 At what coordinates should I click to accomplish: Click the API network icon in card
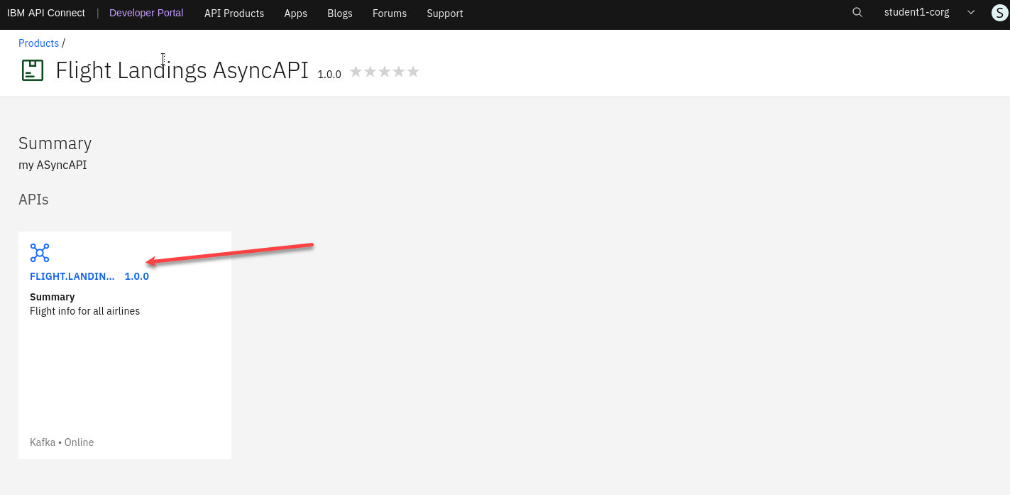pyautogui.click(x=40, y=253)
